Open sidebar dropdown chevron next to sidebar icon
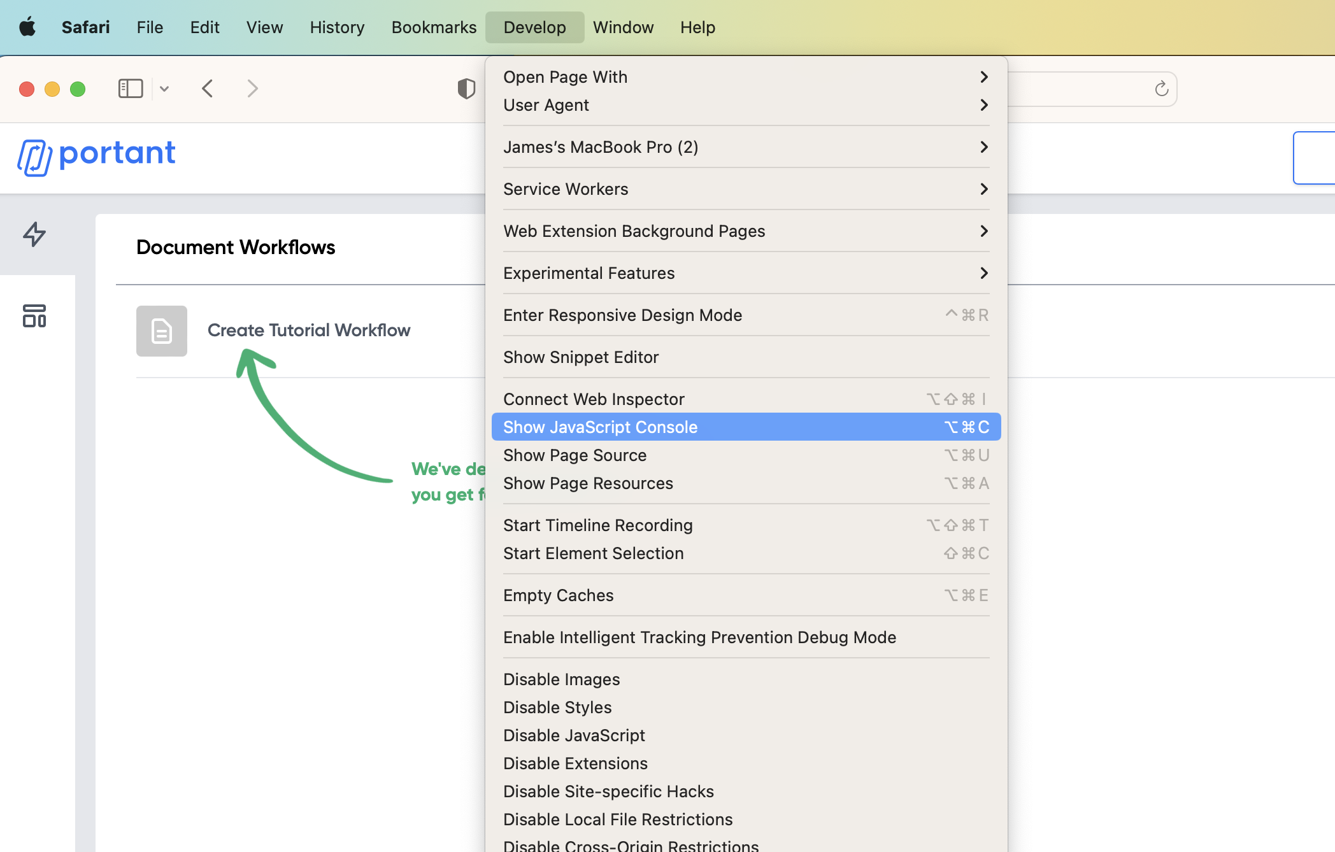Image resolution: width=1335 pixels, height=852 pixels. [164, 89]
